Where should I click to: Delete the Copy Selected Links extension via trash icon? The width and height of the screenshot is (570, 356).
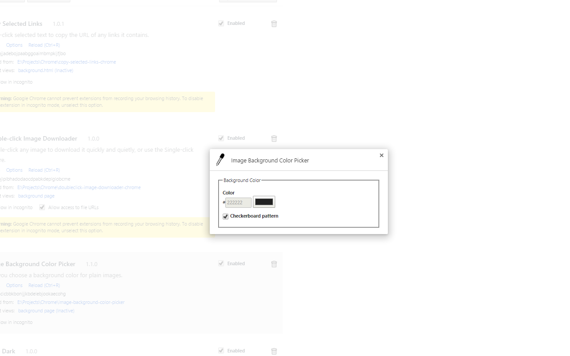[x=274, y=24]
